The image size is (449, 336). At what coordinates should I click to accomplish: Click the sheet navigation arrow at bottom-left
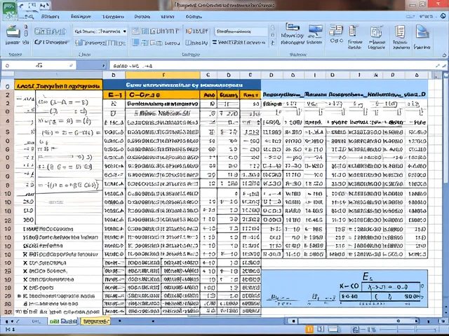point(8,321)
